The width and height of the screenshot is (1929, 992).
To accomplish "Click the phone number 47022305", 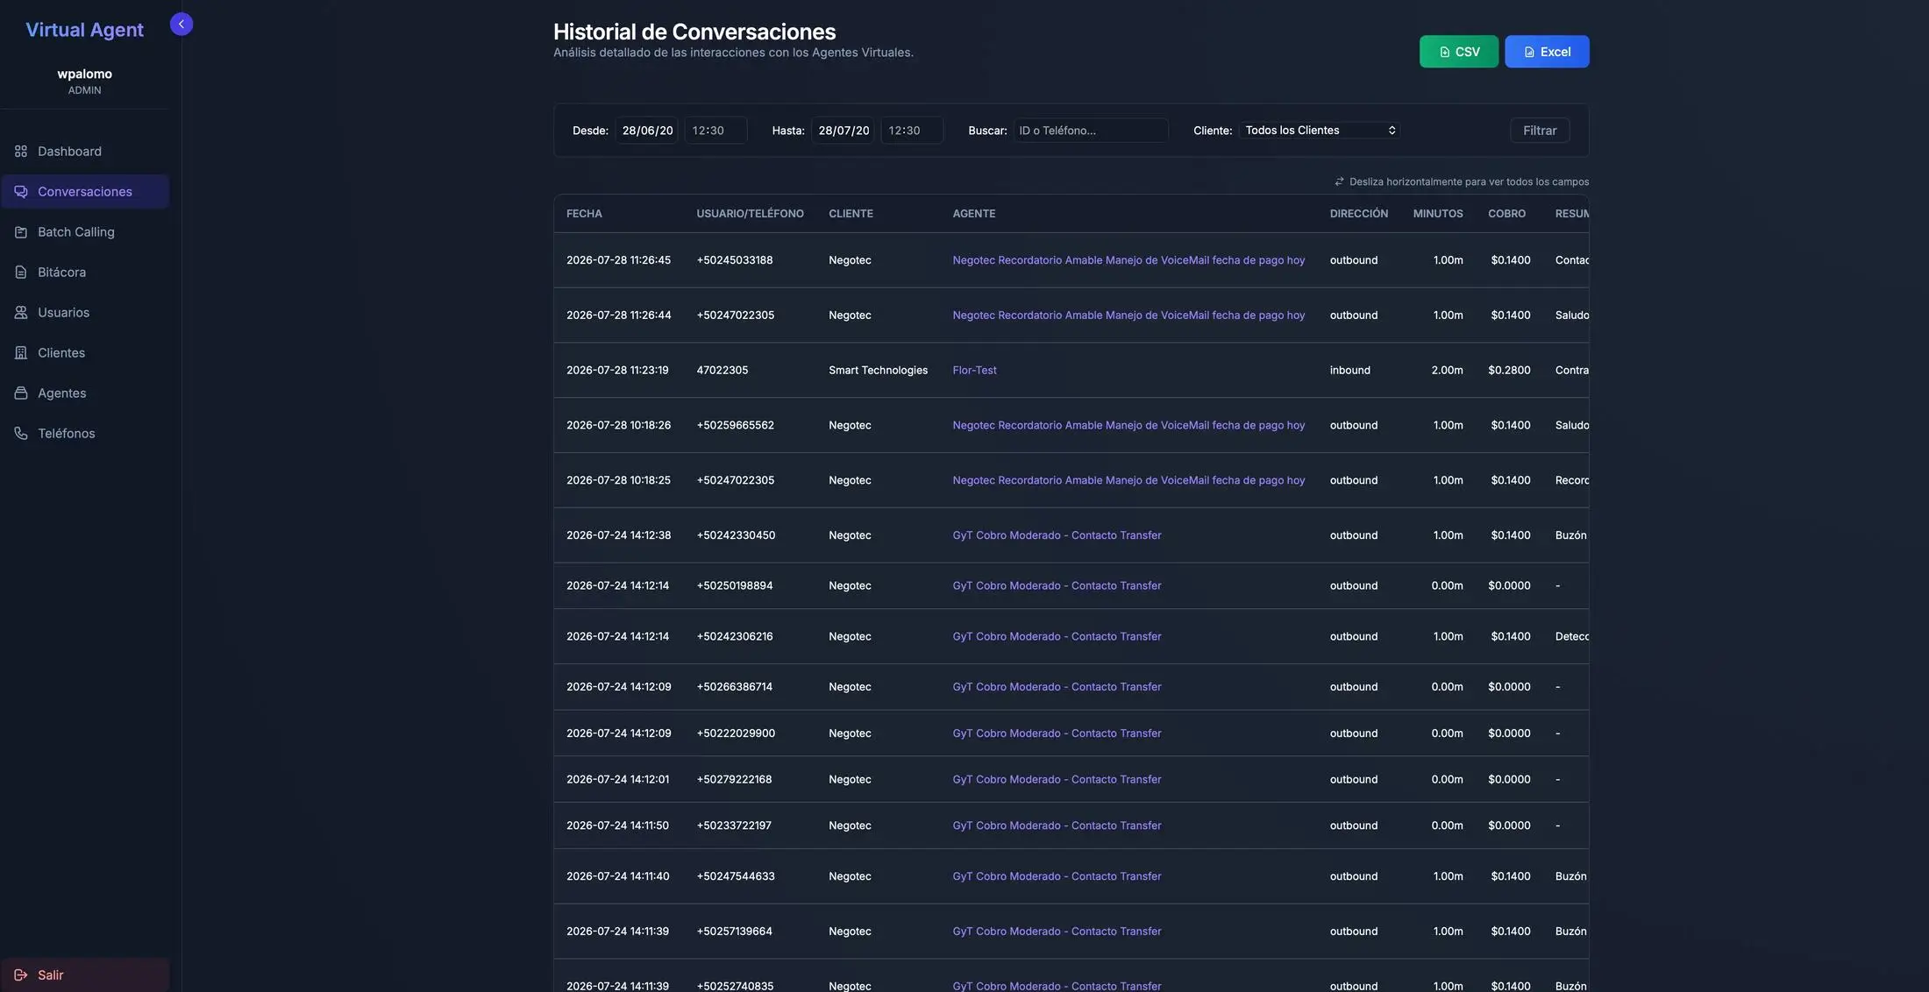I will (x=722, y=371).
